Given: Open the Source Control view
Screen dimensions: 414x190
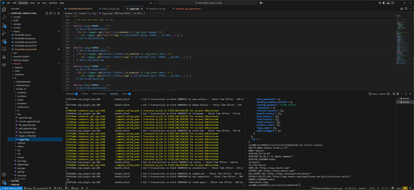Looking at the screenshot, I should click(4, 25).
